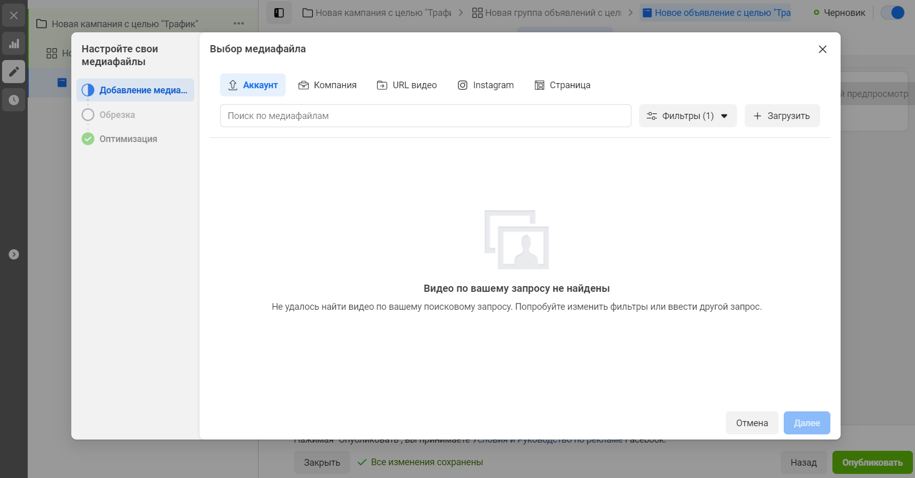
Task: Switch to the Компания tab
Action: [327, 85]
